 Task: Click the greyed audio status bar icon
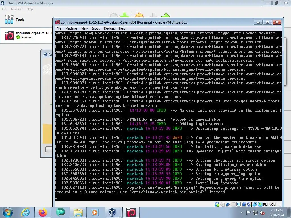coord(222,204)
